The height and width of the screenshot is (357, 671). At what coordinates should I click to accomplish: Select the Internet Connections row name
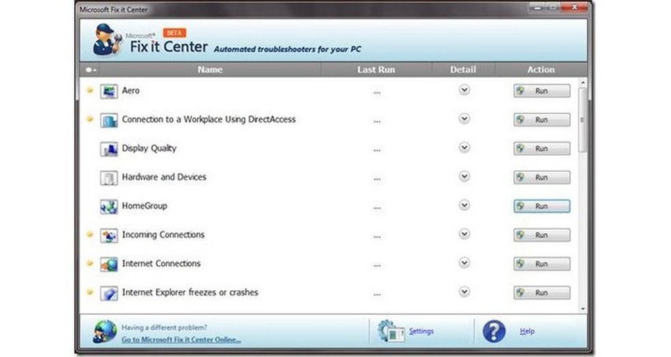click(x=162, y=264)
